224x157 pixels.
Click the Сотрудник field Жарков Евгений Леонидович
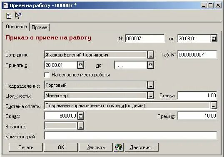96,55
